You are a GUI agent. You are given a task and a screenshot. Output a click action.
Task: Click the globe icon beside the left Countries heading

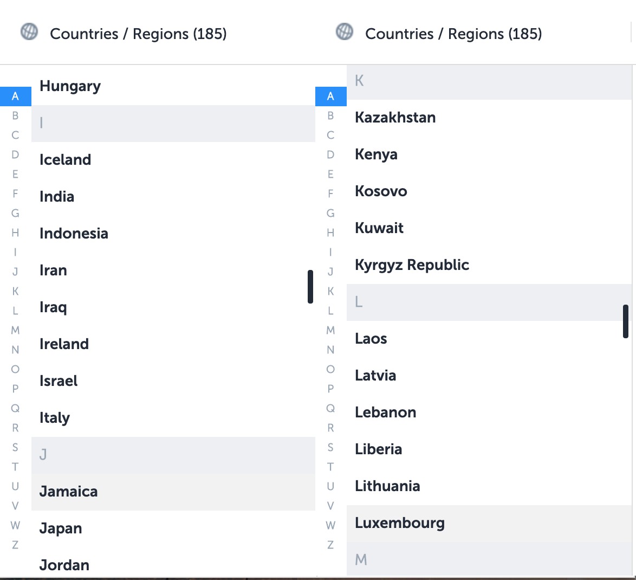pos(29,31)
